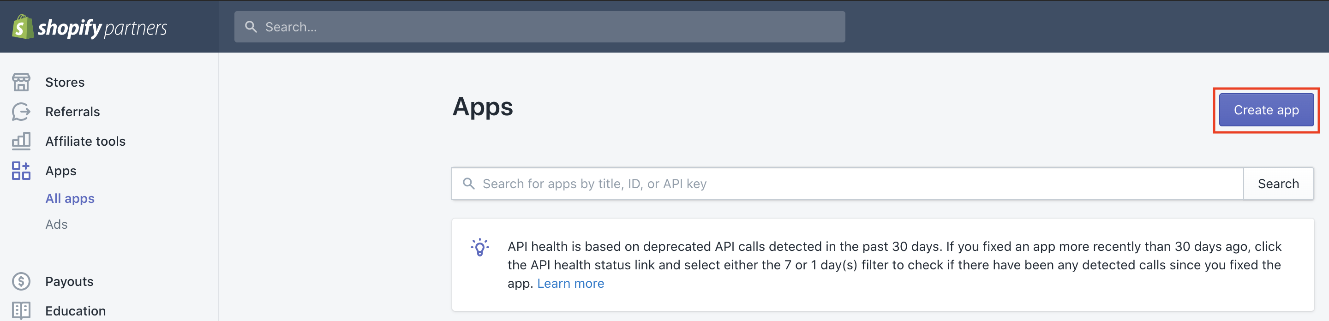Screen dimensions: 1329x321
Task: Click the Education book icon
Action: 21,310
